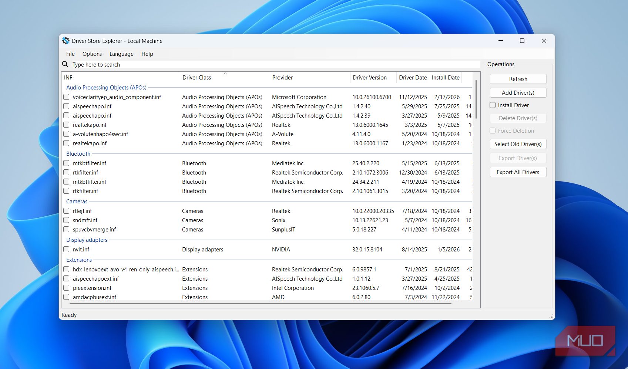The image size is (628, 369).
Task: Check aispeechapo.inf version 1.4.2.40 checkbox
Action: click(66, 106)
